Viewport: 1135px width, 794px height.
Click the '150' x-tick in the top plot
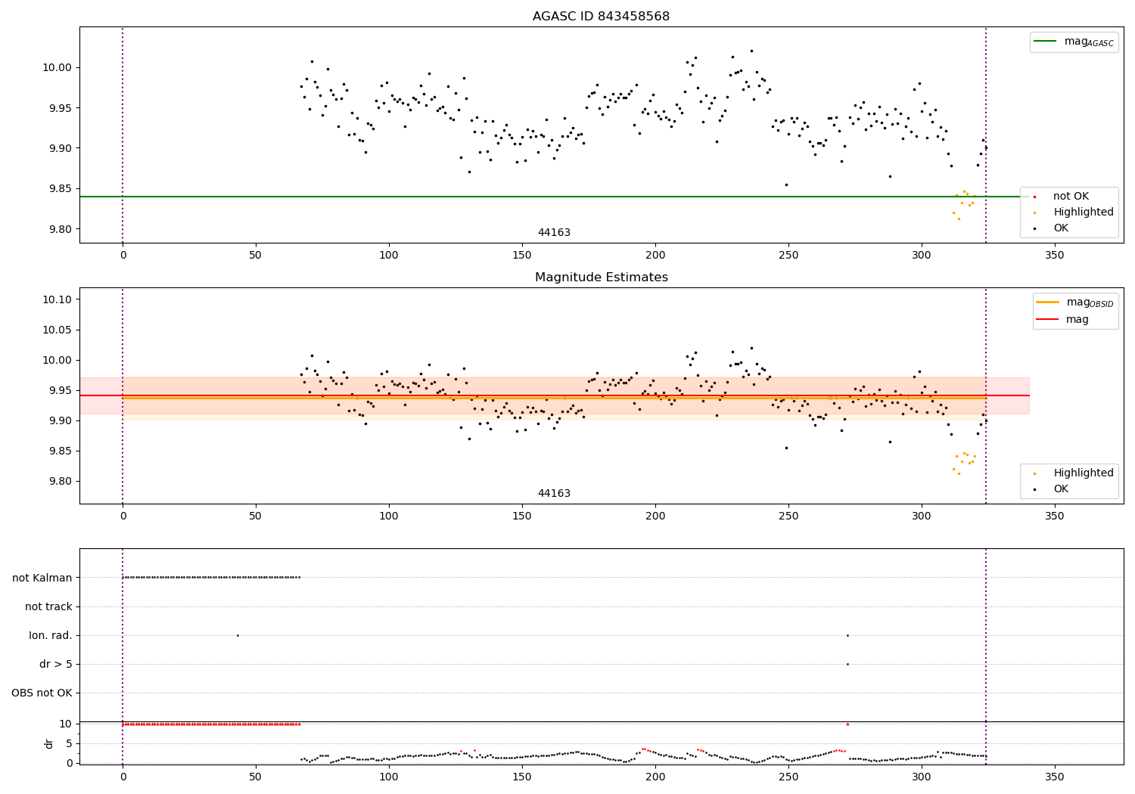[522, 256]
